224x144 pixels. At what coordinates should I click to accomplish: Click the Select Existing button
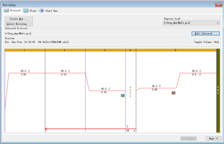[19, 24]
